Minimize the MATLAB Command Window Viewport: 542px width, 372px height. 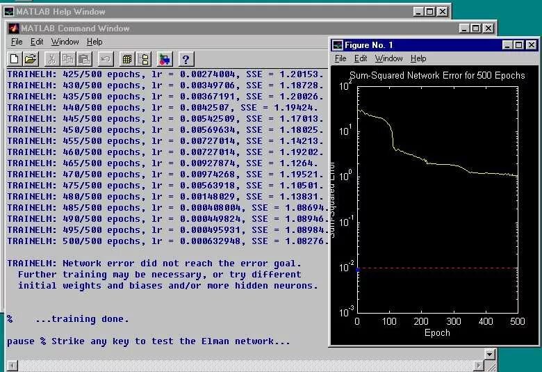coord(464,29)
